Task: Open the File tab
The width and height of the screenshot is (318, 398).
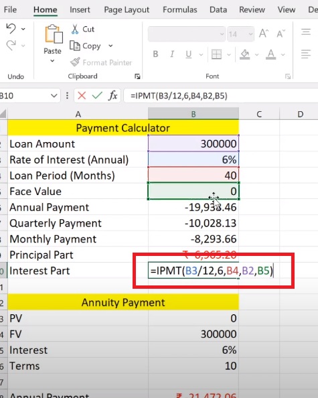Action: click(x=11, y=9)
